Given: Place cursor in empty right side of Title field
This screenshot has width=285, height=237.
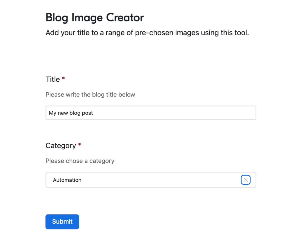Looking at the screenshot, I should (x=195, y=113).
